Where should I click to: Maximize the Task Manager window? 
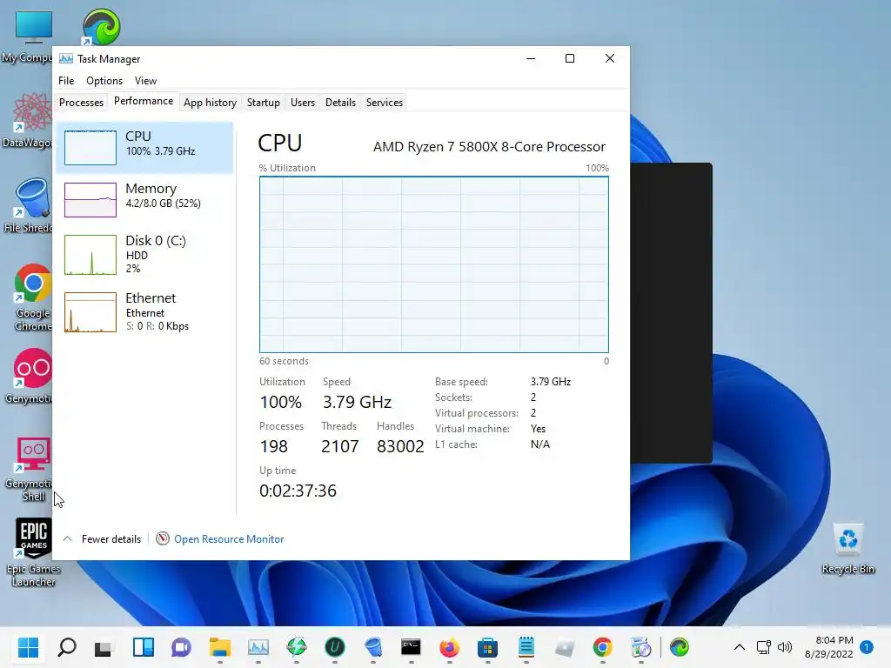pos(570,58)
